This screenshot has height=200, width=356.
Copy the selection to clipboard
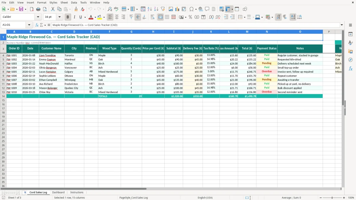(x=59, y=9)
